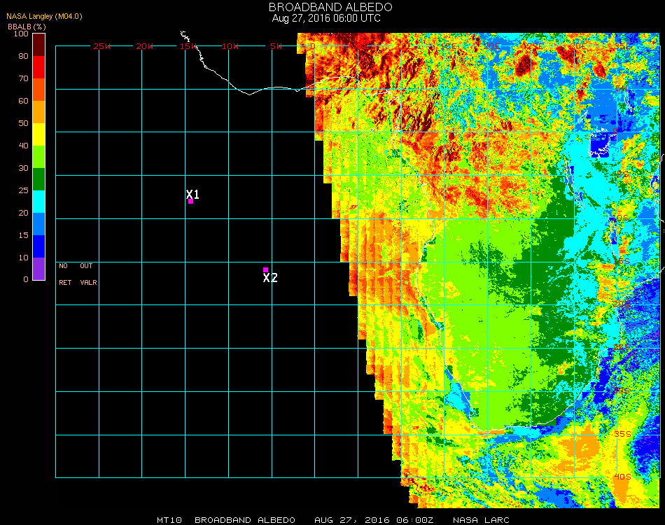
Task: Click the magenta X2 marker square
Action: pos(265,269)
